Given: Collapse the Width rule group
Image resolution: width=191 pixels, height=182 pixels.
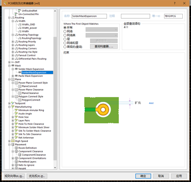Looking at the screenshot, I should [x=13, y=21].
